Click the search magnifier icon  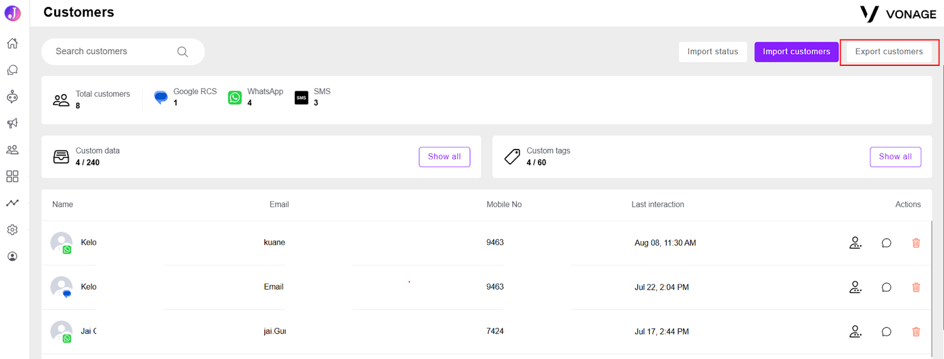coord(183,52)
